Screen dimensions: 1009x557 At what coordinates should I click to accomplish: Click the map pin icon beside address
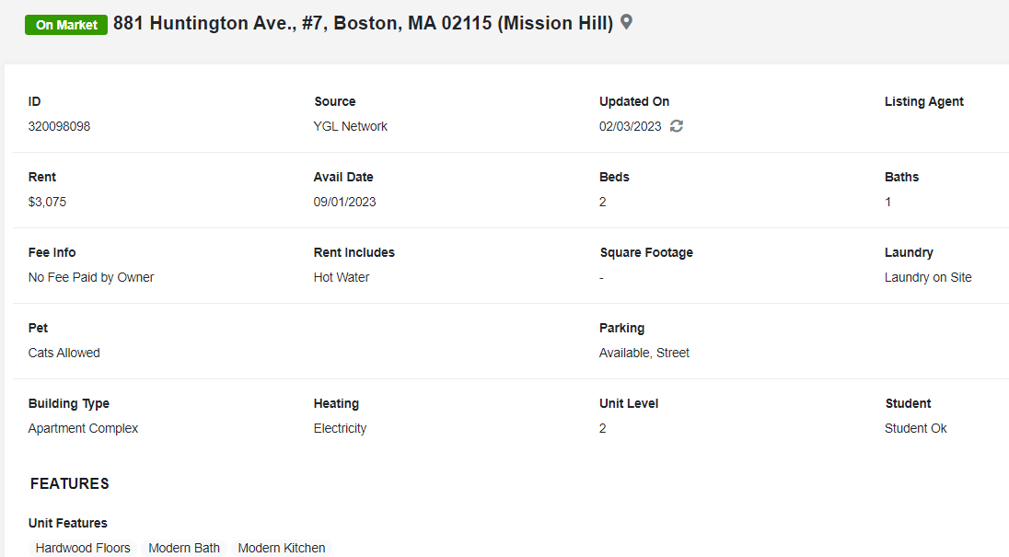click(626, 22)
